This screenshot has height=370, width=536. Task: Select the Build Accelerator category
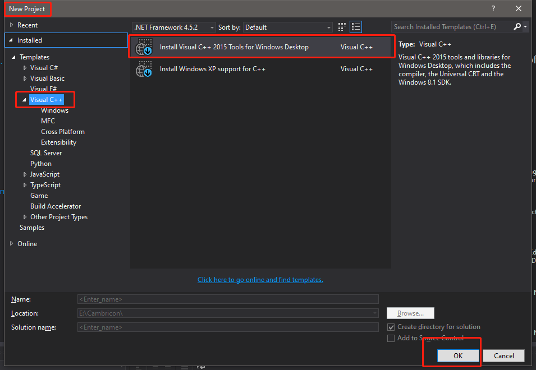click(x=56, y=206)
